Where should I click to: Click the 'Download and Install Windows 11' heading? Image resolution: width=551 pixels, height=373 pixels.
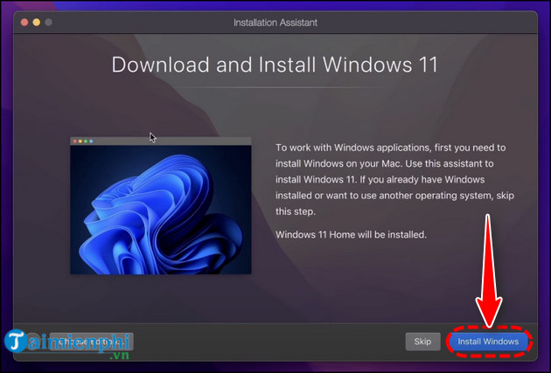click(x=275, y=65)
